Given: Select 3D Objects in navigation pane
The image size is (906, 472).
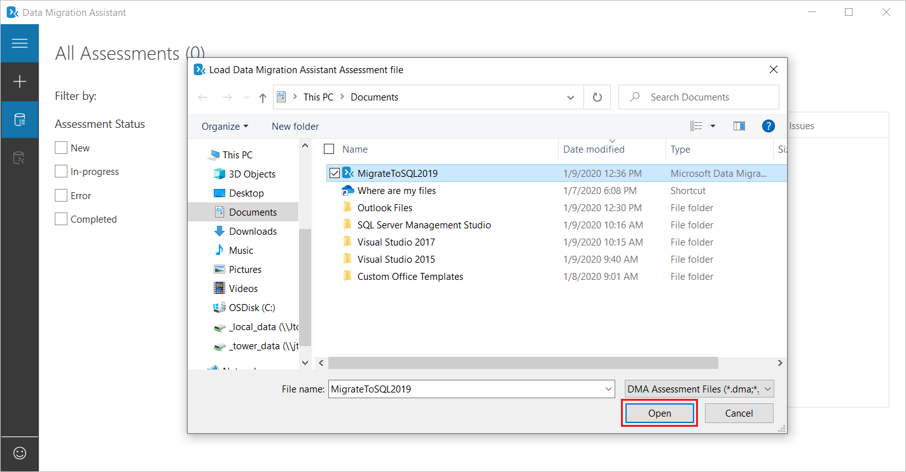Looking at the screenshot, I should coord(252,174).
